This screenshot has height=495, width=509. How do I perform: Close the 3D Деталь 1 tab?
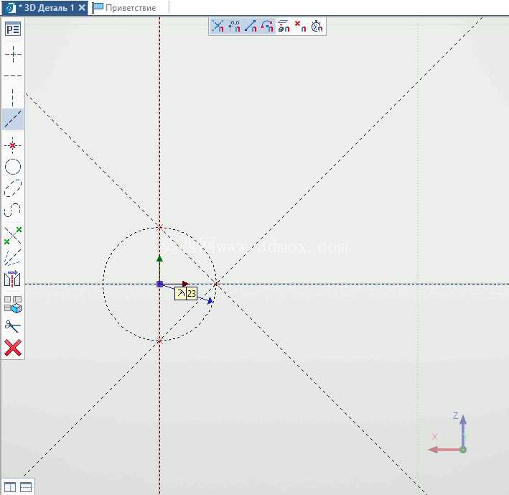[x=82, y=7]
